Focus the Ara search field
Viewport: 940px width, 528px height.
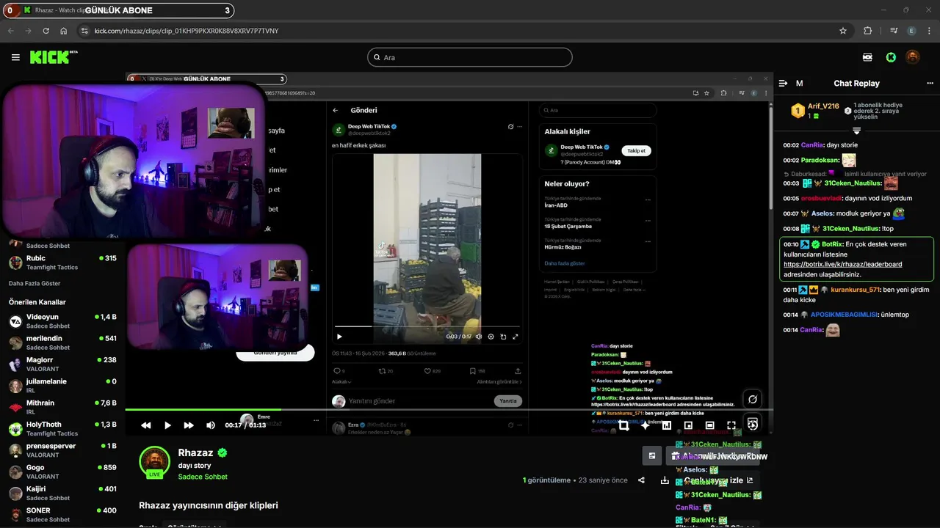(470, 57)
